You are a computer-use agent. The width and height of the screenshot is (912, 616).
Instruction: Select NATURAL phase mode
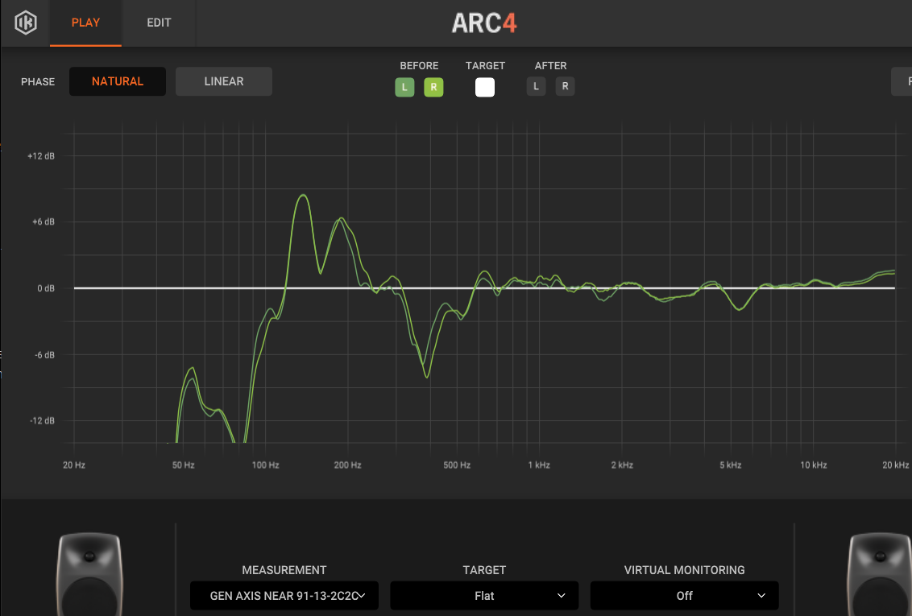click(118, 81)
